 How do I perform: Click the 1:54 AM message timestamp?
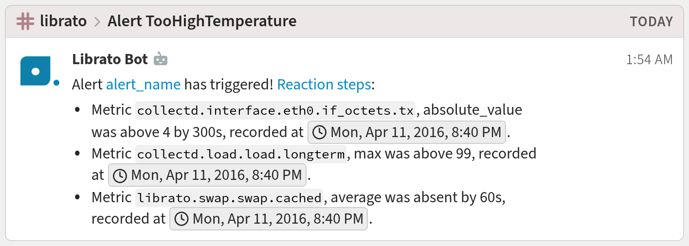[649, 59]
